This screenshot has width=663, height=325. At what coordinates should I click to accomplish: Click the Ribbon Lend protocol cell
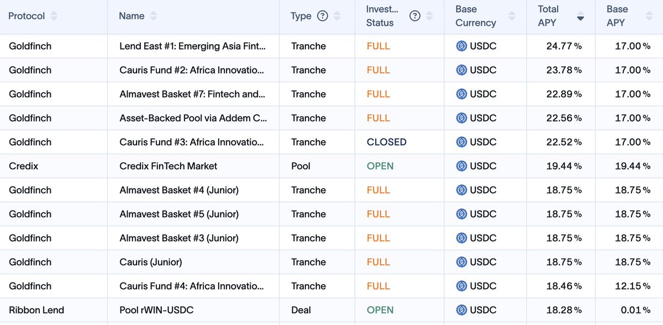(x=36, y=310)
